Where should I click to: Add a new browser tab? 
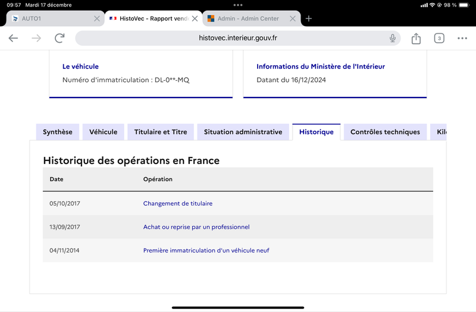[308, 18]
